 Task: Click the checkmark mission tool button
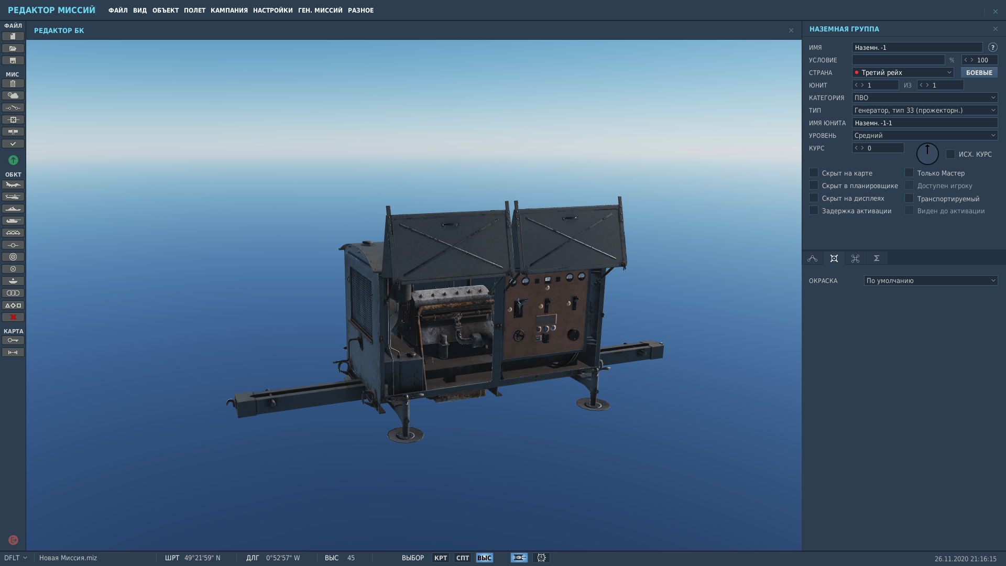[x=13, y=144]
